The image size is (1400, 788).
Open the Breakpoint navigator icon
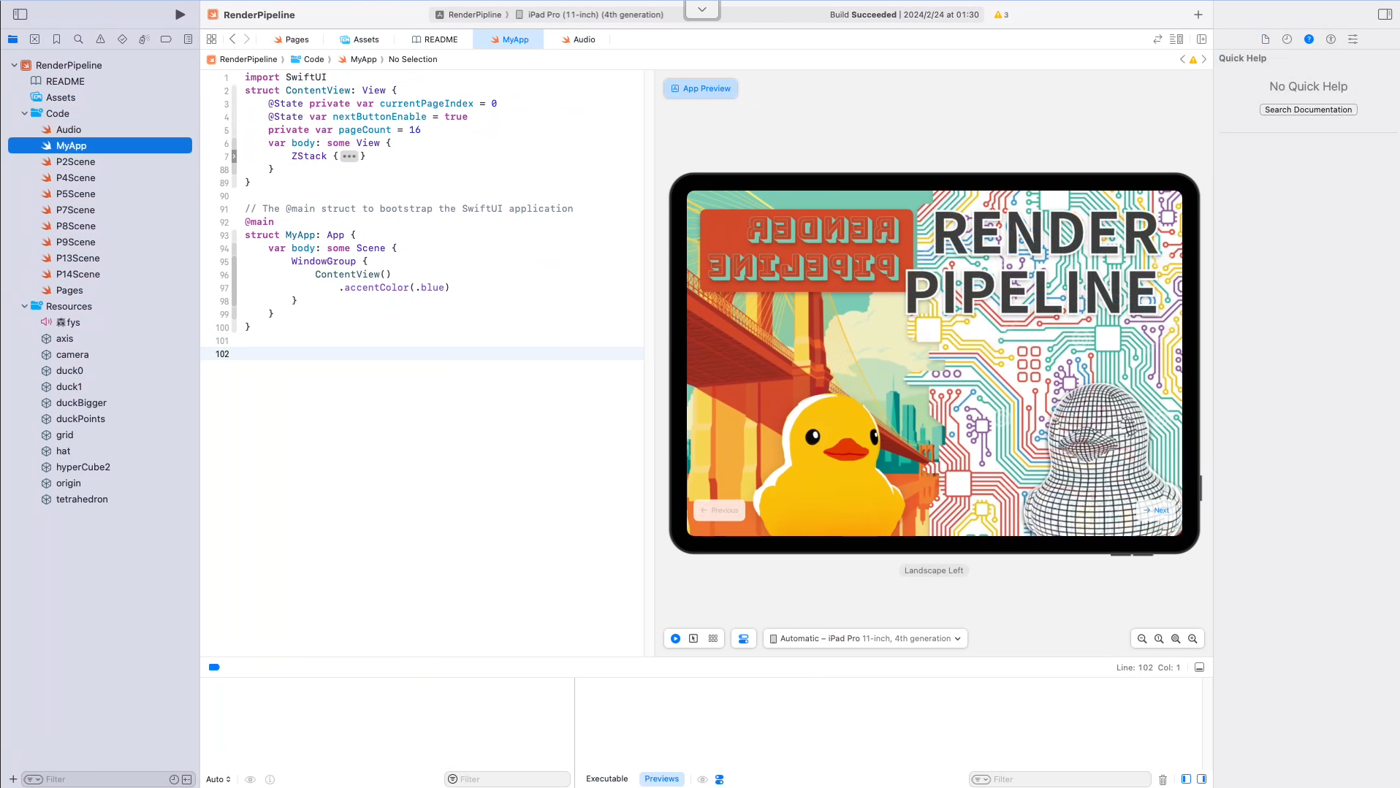(166, 39)
